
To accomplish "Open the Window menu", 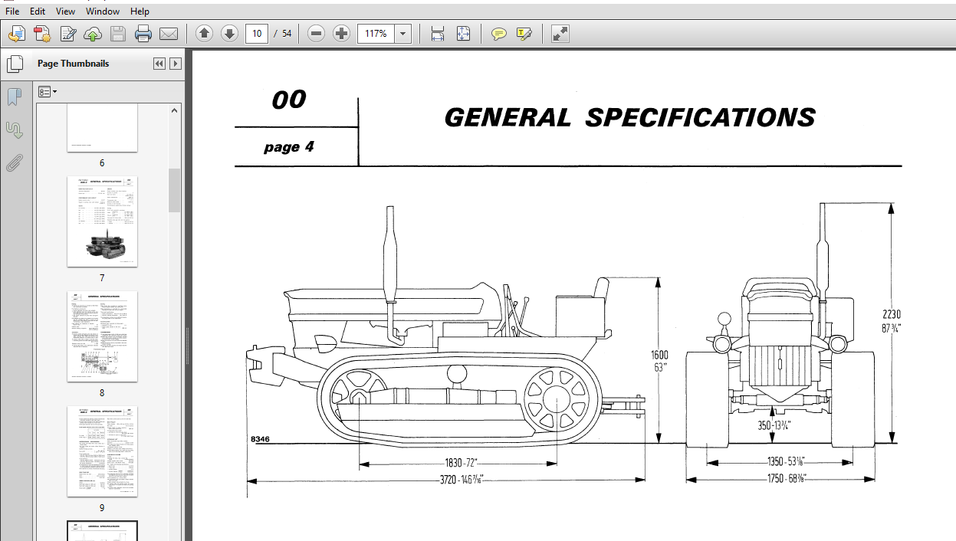I will pyautogui.click(x=103, y=11).
